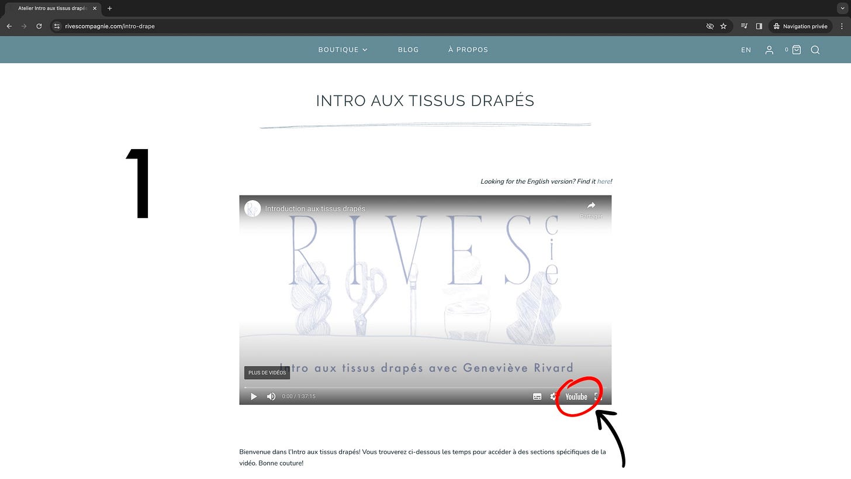
Task: Open the user account icon
Action: click(x=769, y=50)
